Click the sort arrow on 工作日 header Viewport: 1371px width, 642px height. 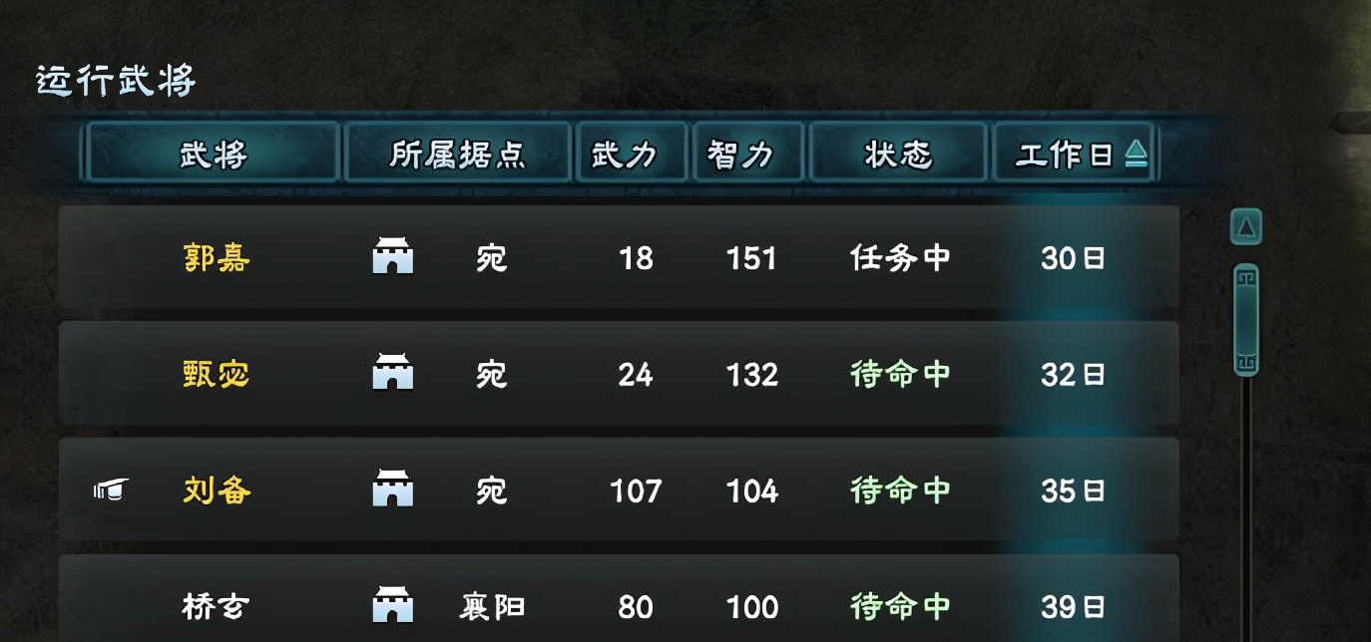click(1136, 154)
